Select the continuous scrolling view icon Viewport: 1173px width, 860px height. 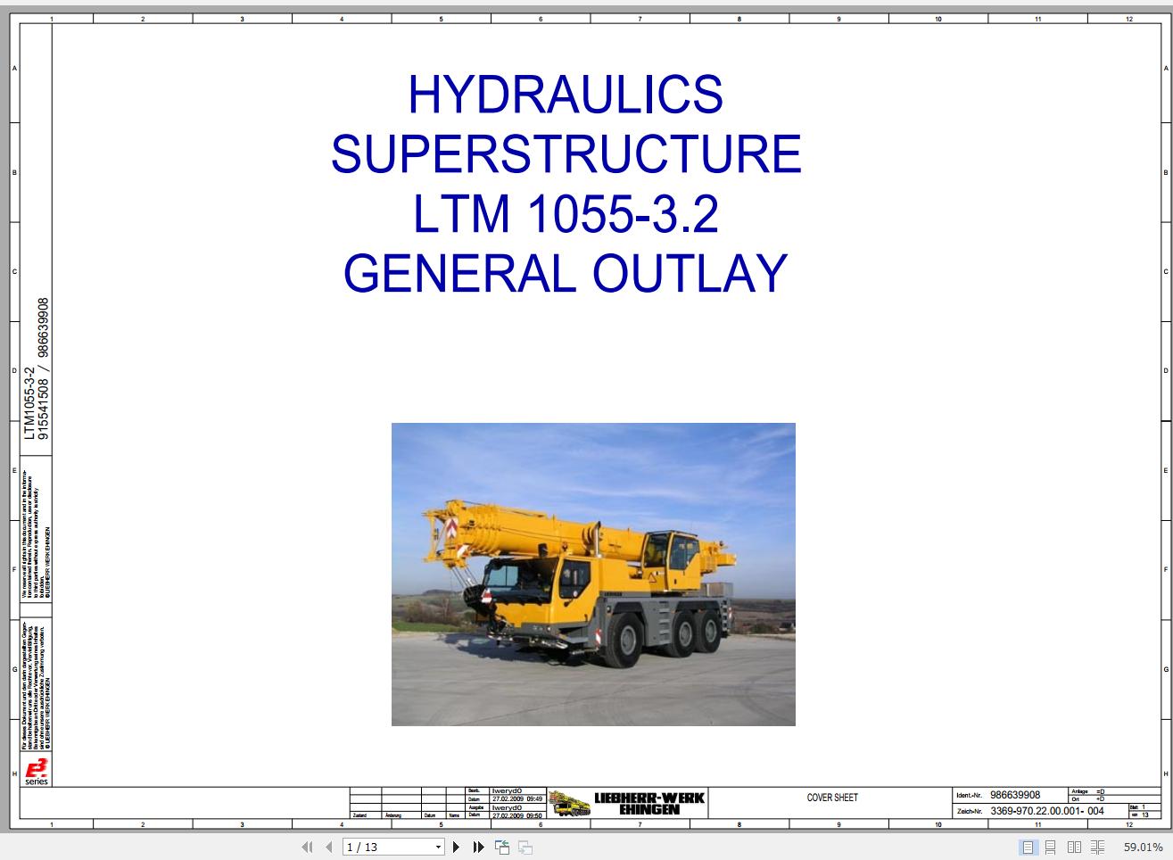click(1051, 848)
